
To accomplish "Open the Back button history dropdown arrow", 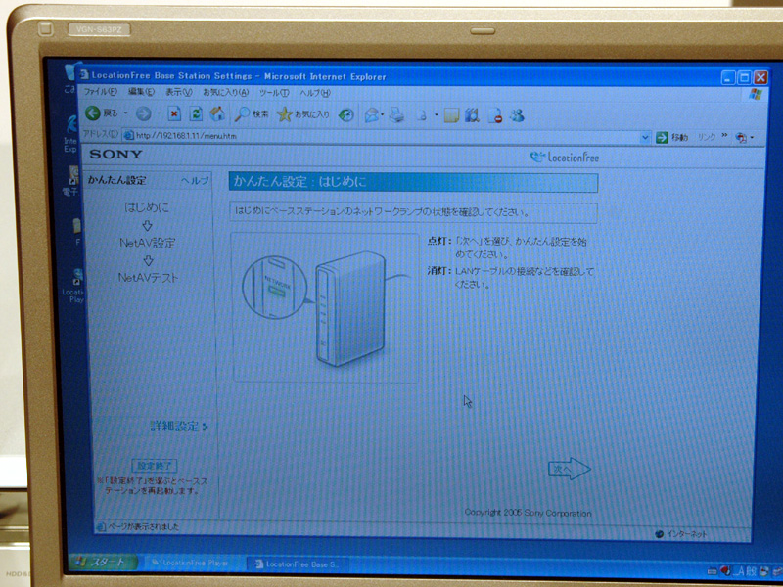I will pyautogui.click(x=126, y=113).
